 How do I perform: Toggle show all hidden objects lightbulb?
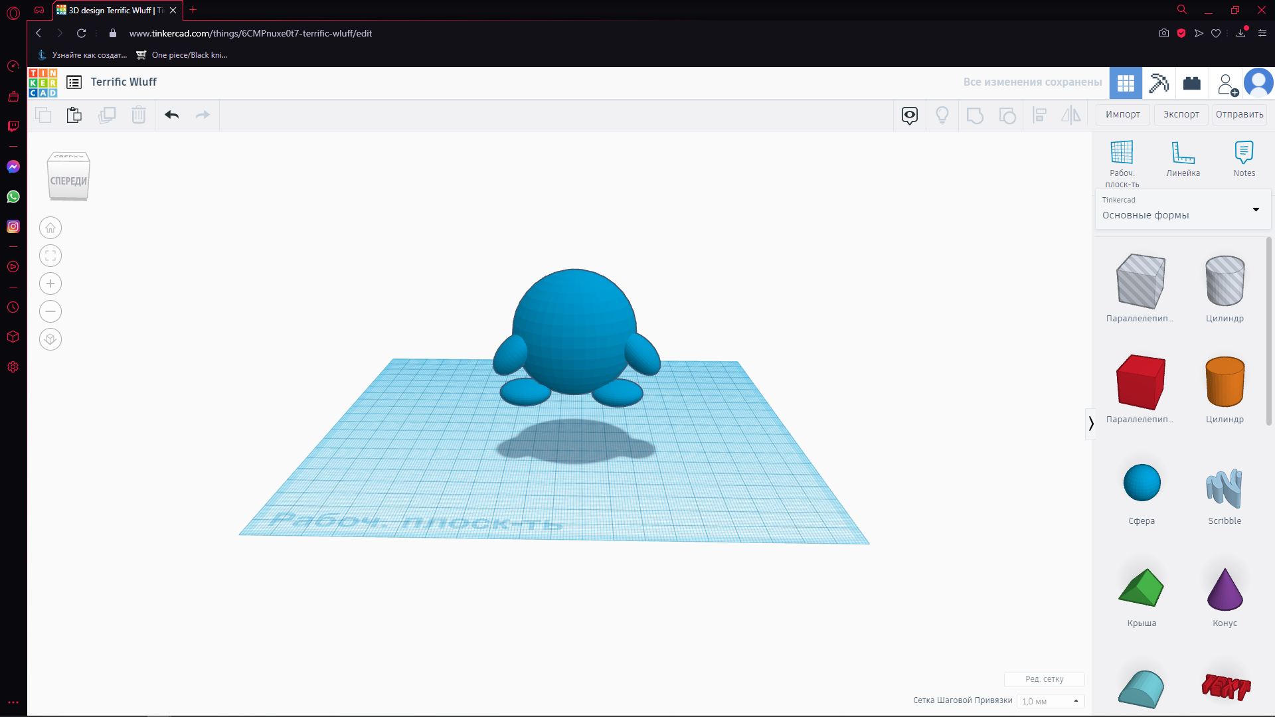tap(942, 116)
